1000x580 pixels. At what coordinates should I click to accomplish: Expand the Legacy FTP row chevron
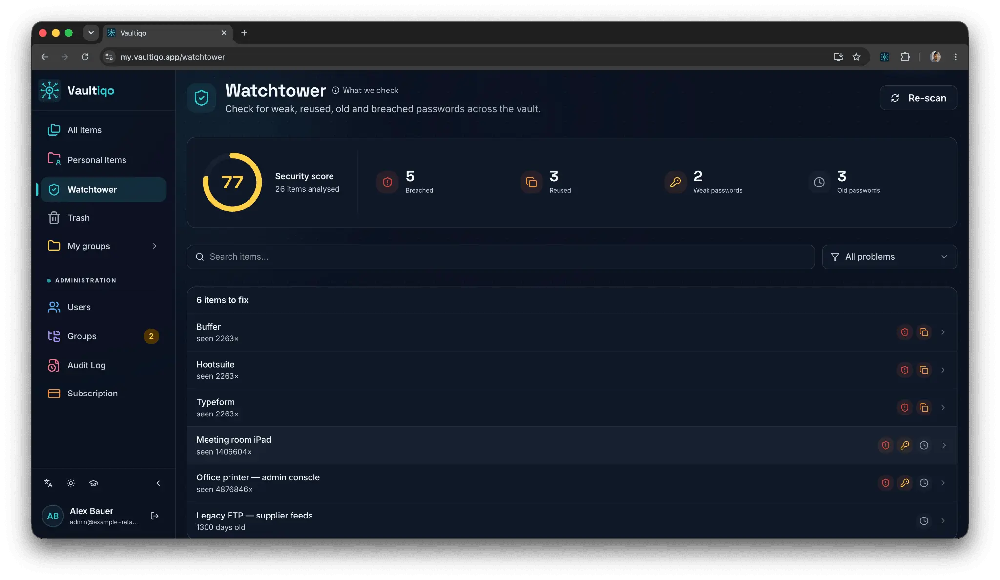tap(943, 521)
